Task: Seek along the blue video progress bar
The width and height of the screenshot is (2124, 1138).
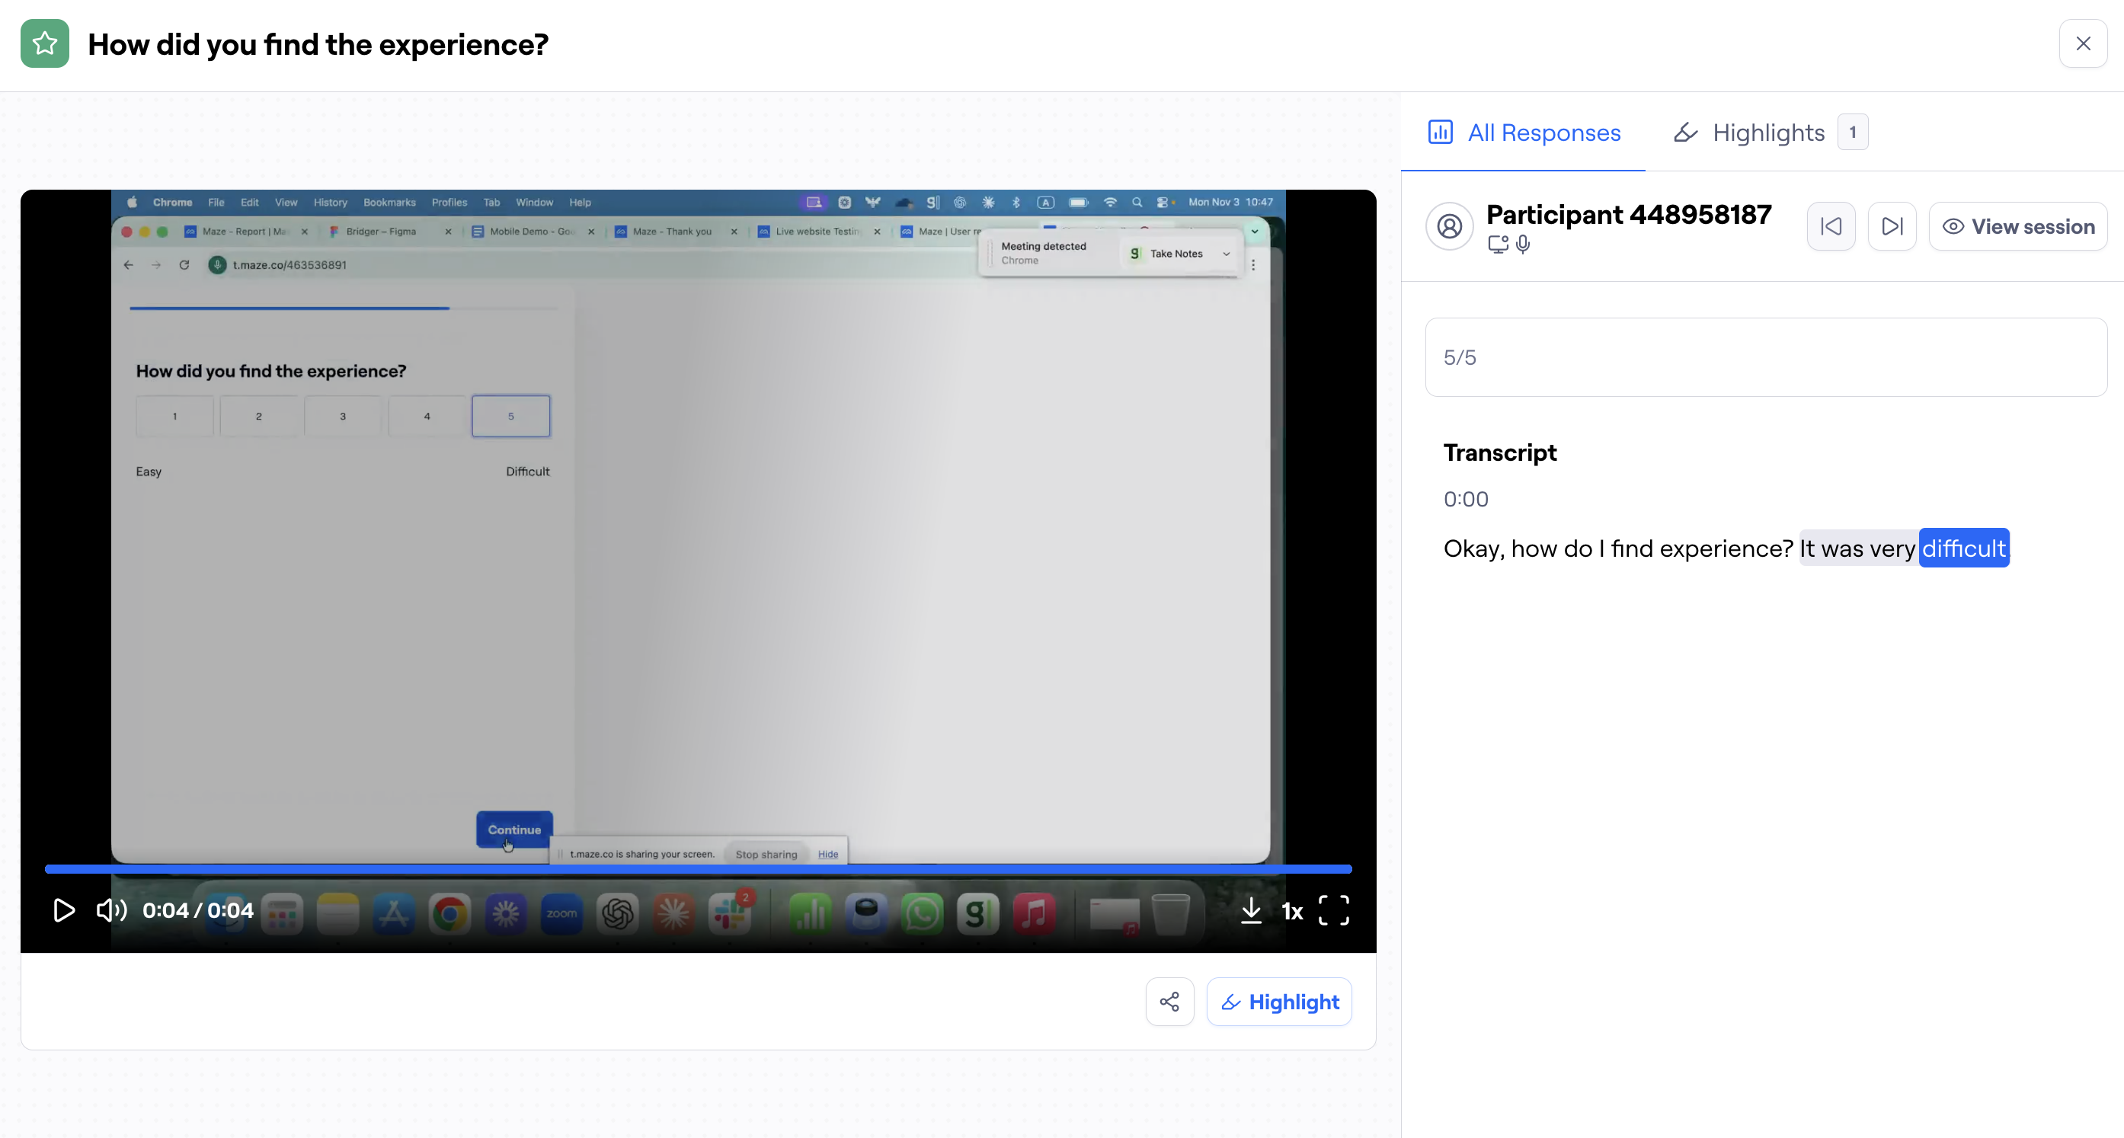Action: pyautogui.click(x=698, y=868)
